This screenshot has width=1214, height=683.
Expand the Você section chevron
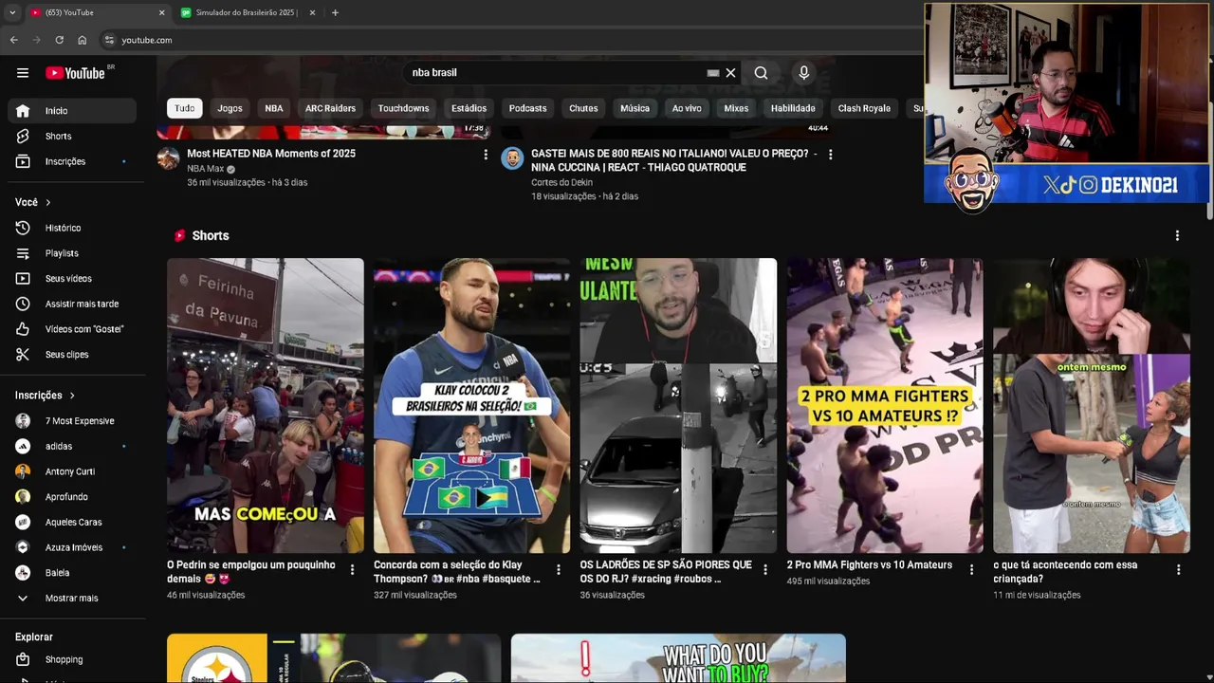click(48, 202)
